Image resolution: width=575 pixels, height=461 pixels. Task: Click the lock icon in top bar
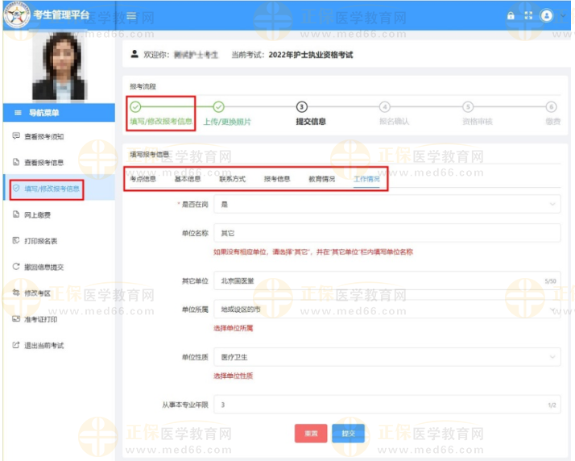510,16
